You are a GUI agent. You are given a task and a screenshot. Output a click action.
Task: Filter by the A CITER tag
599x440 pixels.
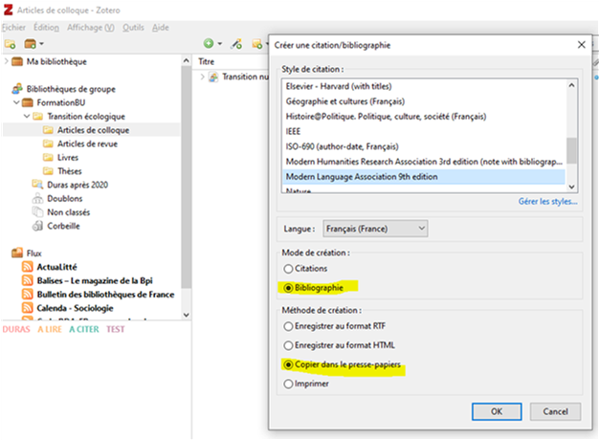[84, 329]
